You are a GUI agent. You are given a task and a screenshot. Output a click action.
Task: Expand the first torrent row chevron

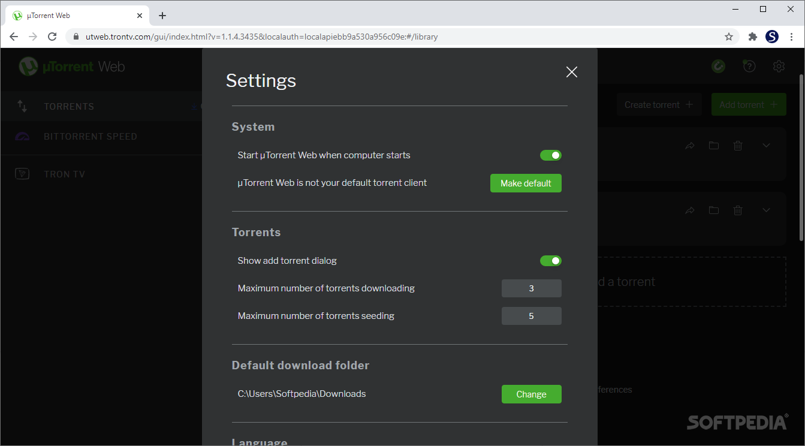coord(766,145)
